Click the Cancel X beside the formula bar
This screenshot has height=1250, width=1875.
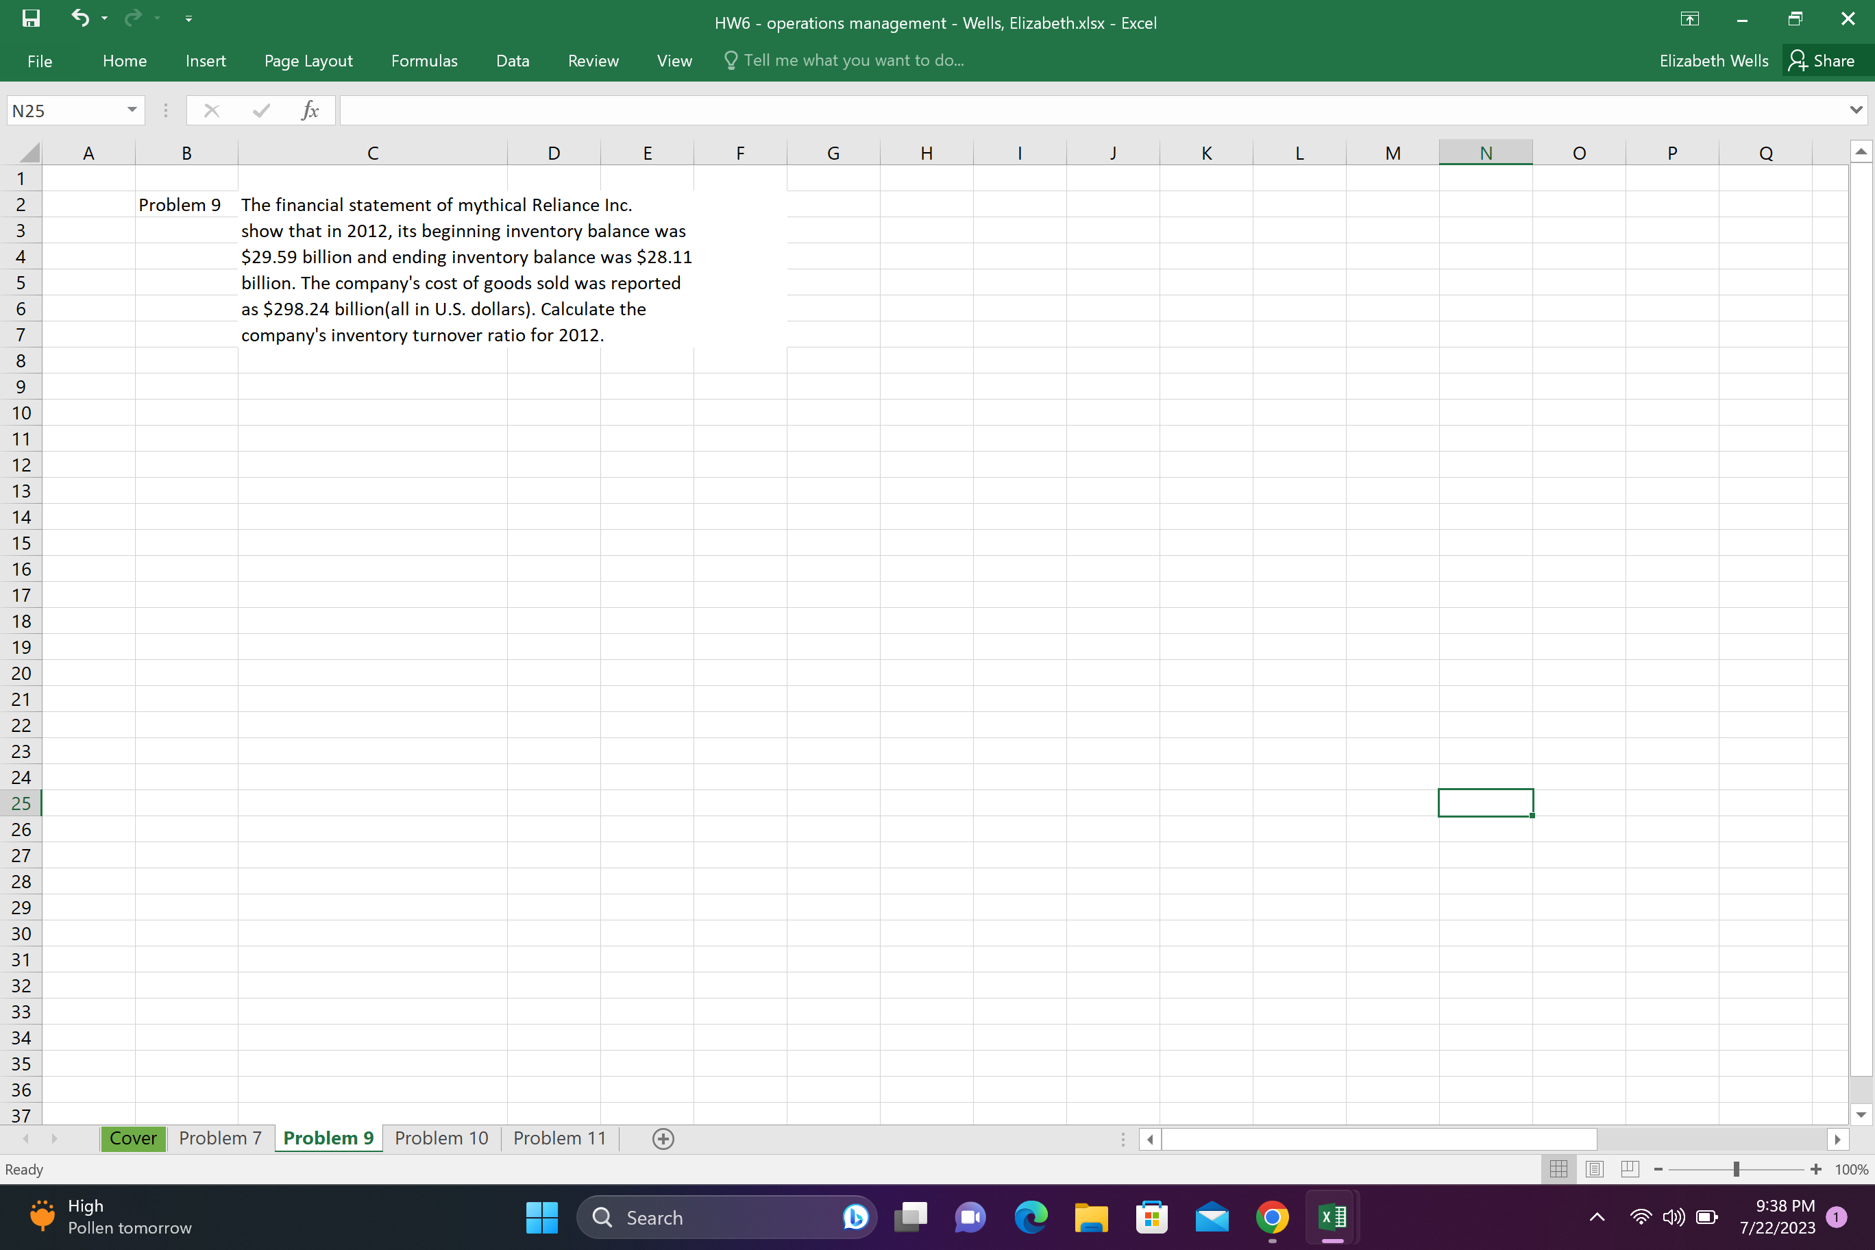[212, 110]
